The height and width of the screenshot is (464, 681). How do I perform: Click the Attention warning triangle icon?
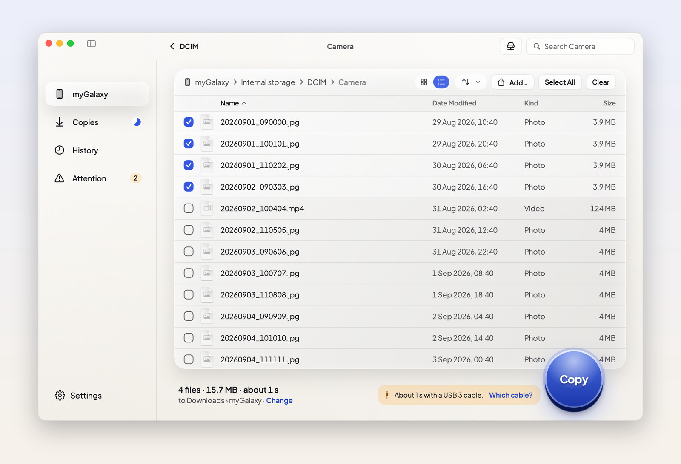coord(60,178)
